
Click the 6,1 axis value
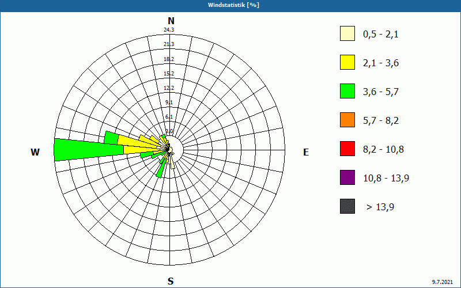point(169,117)
